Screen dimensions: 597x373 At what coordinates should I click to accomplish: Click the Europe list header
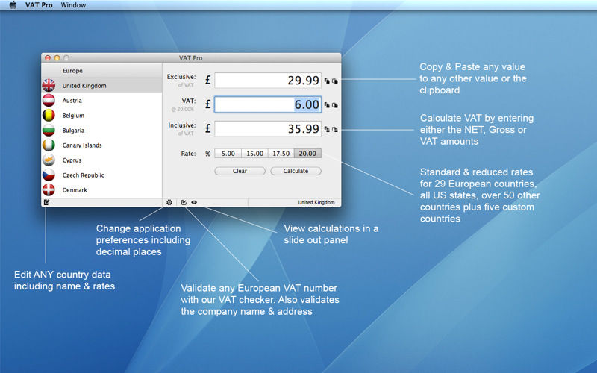[101, 71]
